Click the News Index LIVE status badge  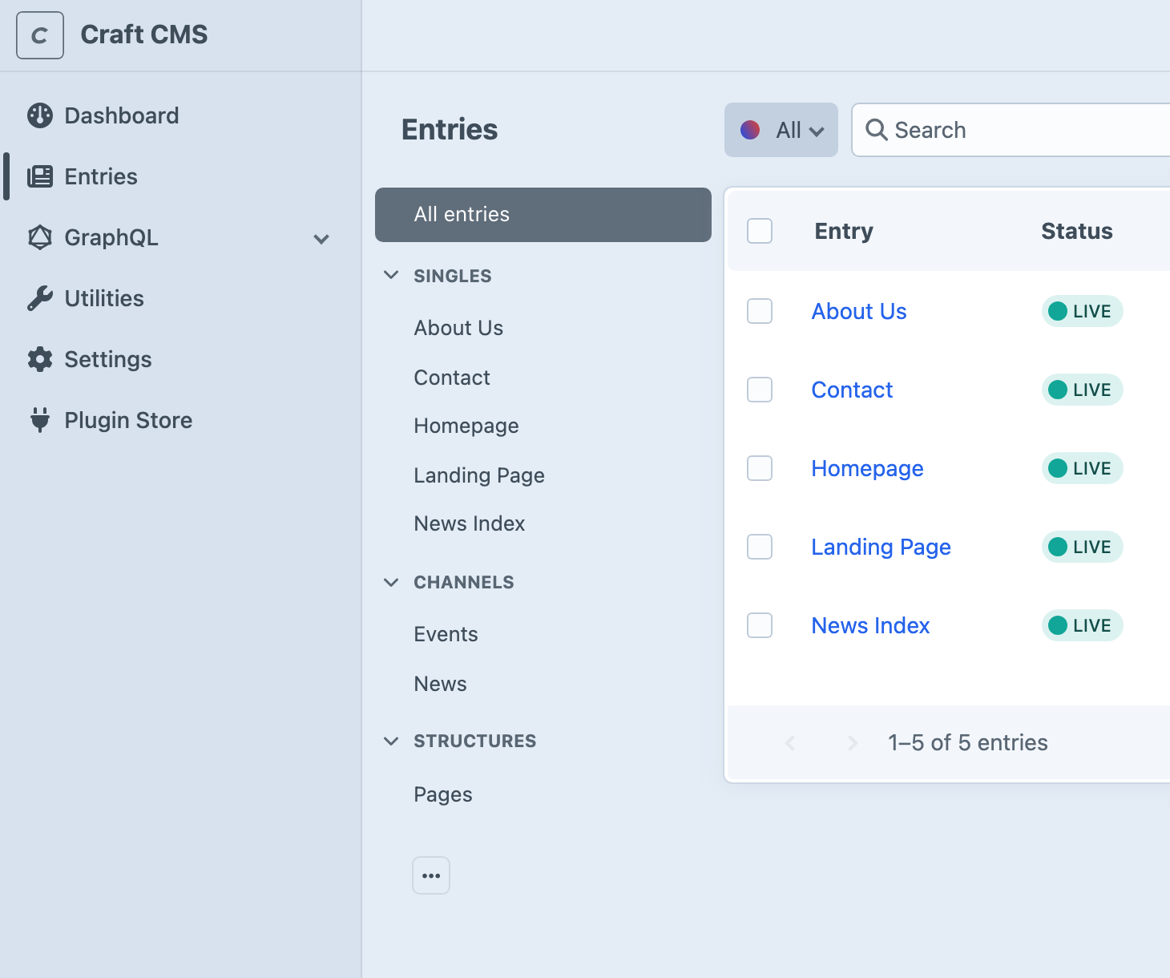1082,625
